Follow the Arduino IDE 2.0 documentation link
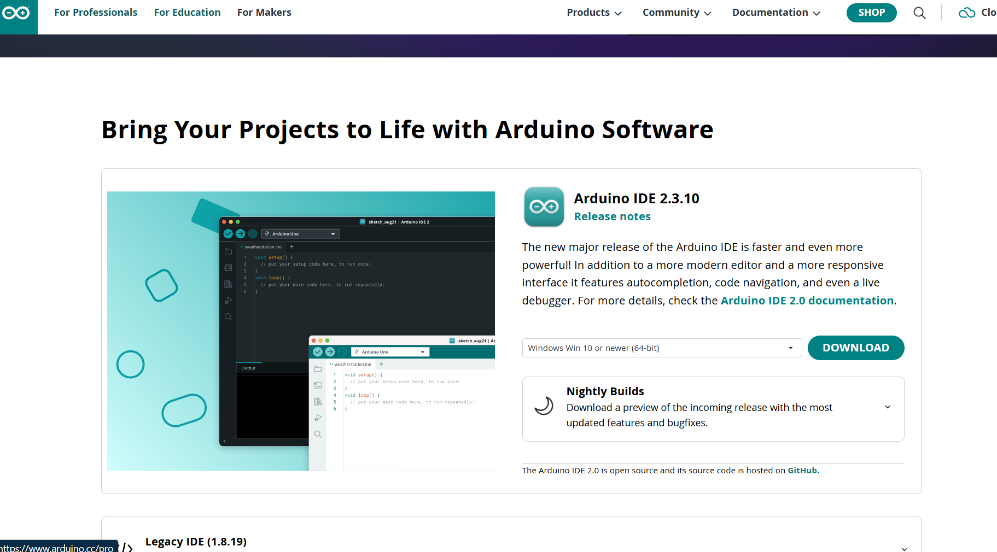This screenshot has width=997, height=552. 807,301
